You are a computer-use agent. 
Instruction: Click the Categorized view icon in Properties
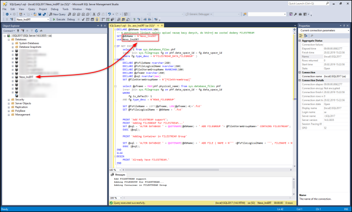(x=302, y=36)
